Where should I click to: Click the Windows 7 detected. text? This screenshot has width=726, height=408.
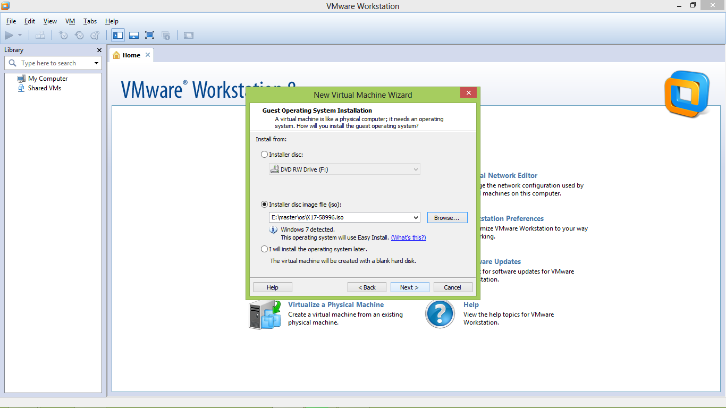pos(308,230)
